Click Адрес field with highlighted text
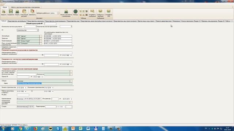Screen dimensions: 234x131 coord(45,83)
